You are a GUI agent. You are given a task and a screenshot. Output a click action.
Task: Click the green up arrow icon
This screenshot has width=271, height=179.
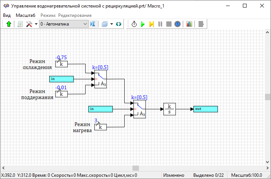pos(9,24)
